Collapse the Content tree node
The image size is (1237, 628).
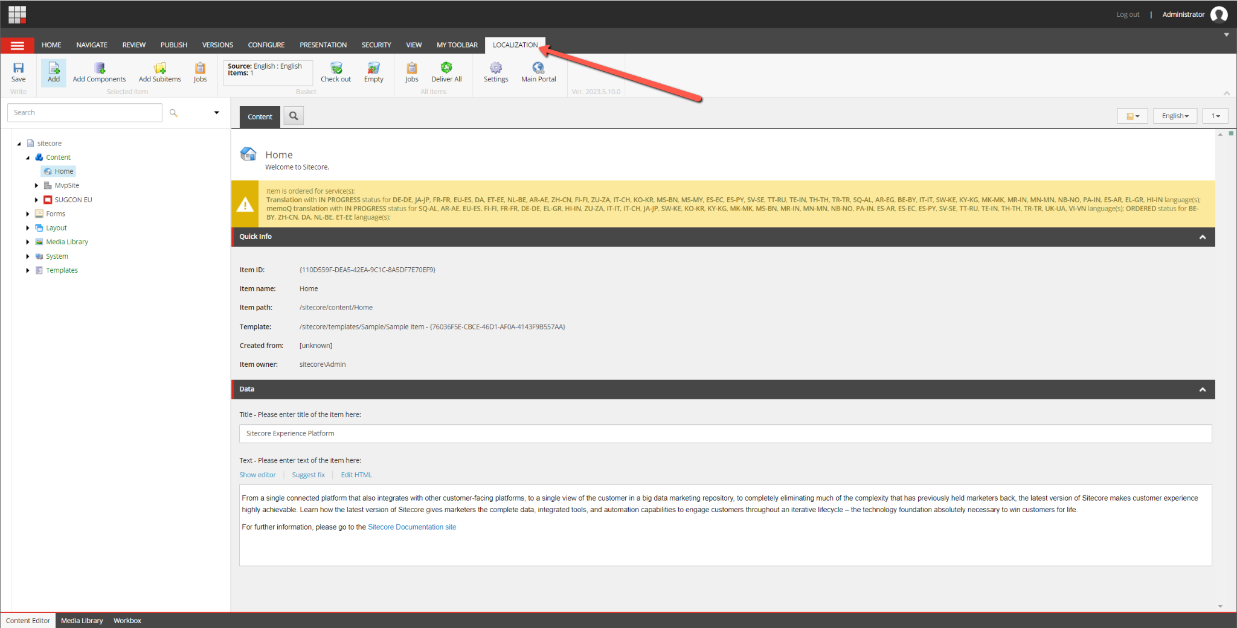pos(28,157)
